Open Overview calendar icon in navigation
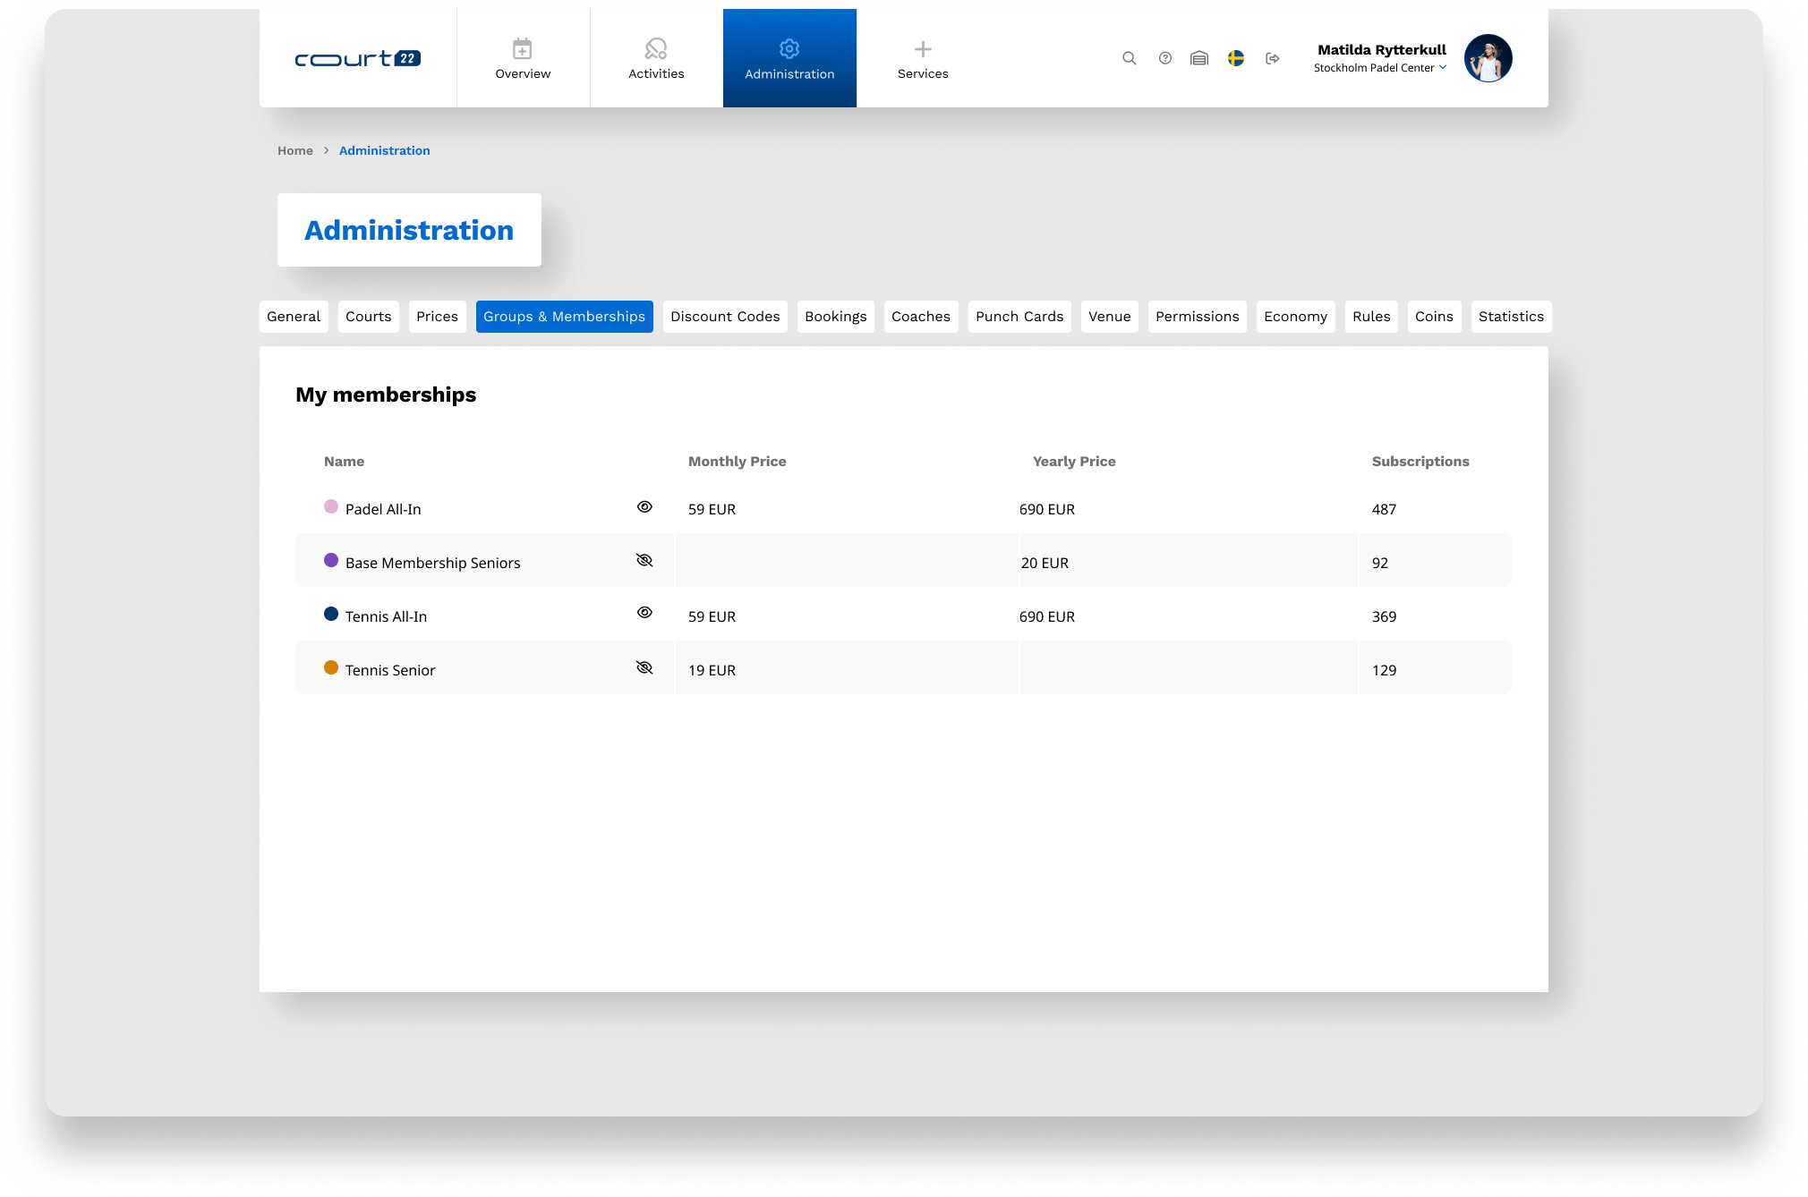The height and width of the screenshot is (1197, 1808). point(523,49)
